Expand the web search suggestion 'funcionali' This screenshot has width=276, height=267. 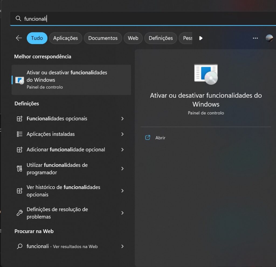123,246
